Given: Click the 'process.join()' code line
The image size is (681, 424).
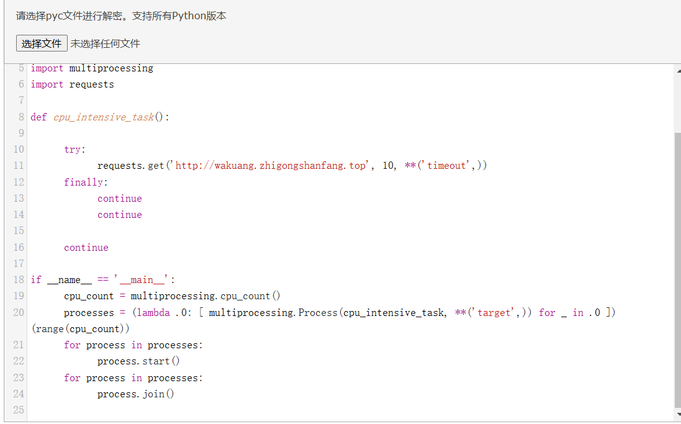Looking at the screenshot, I should (x=136, y=394).
